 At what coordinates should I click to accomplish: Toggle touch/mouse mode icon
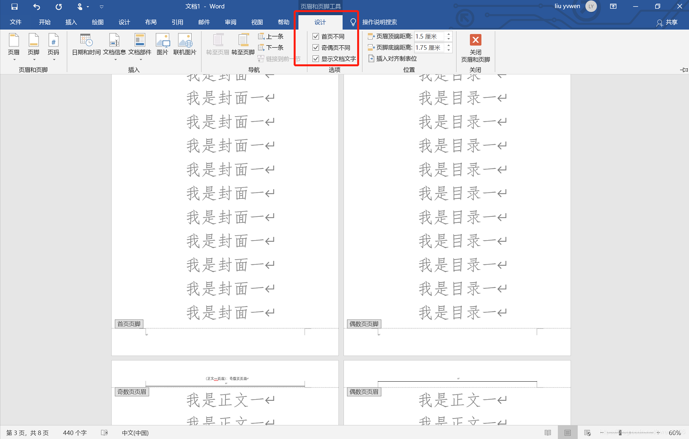[x=79, y=7]
